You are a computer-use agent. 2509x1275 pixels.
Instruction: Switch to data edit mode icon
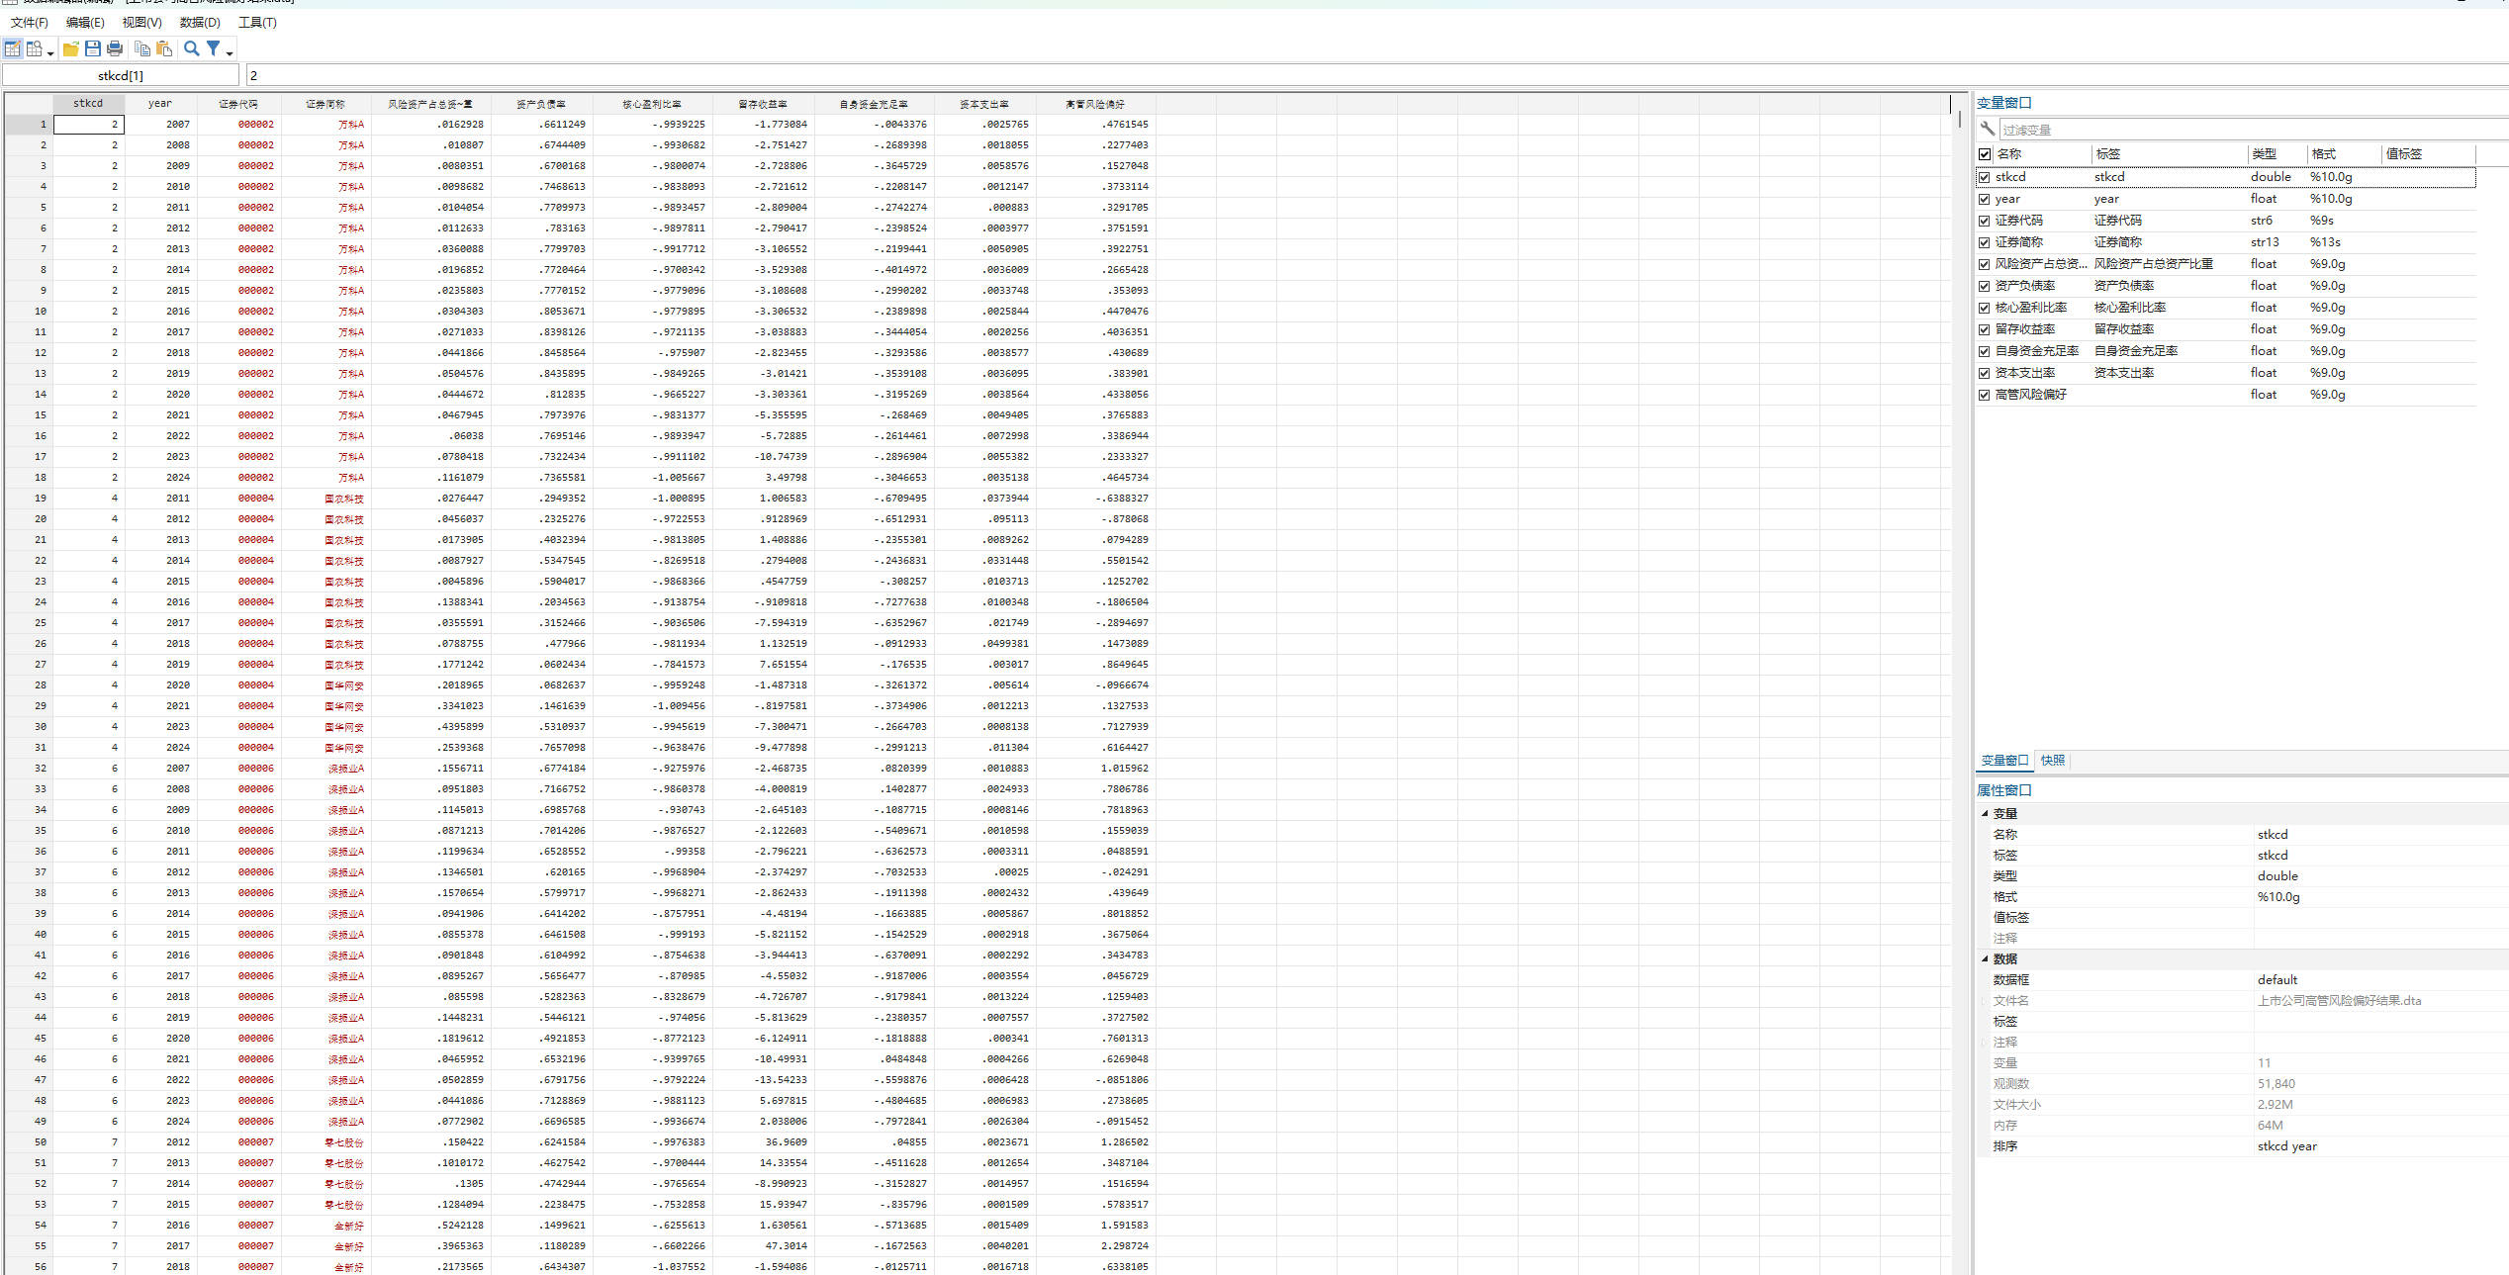[12, 48]
